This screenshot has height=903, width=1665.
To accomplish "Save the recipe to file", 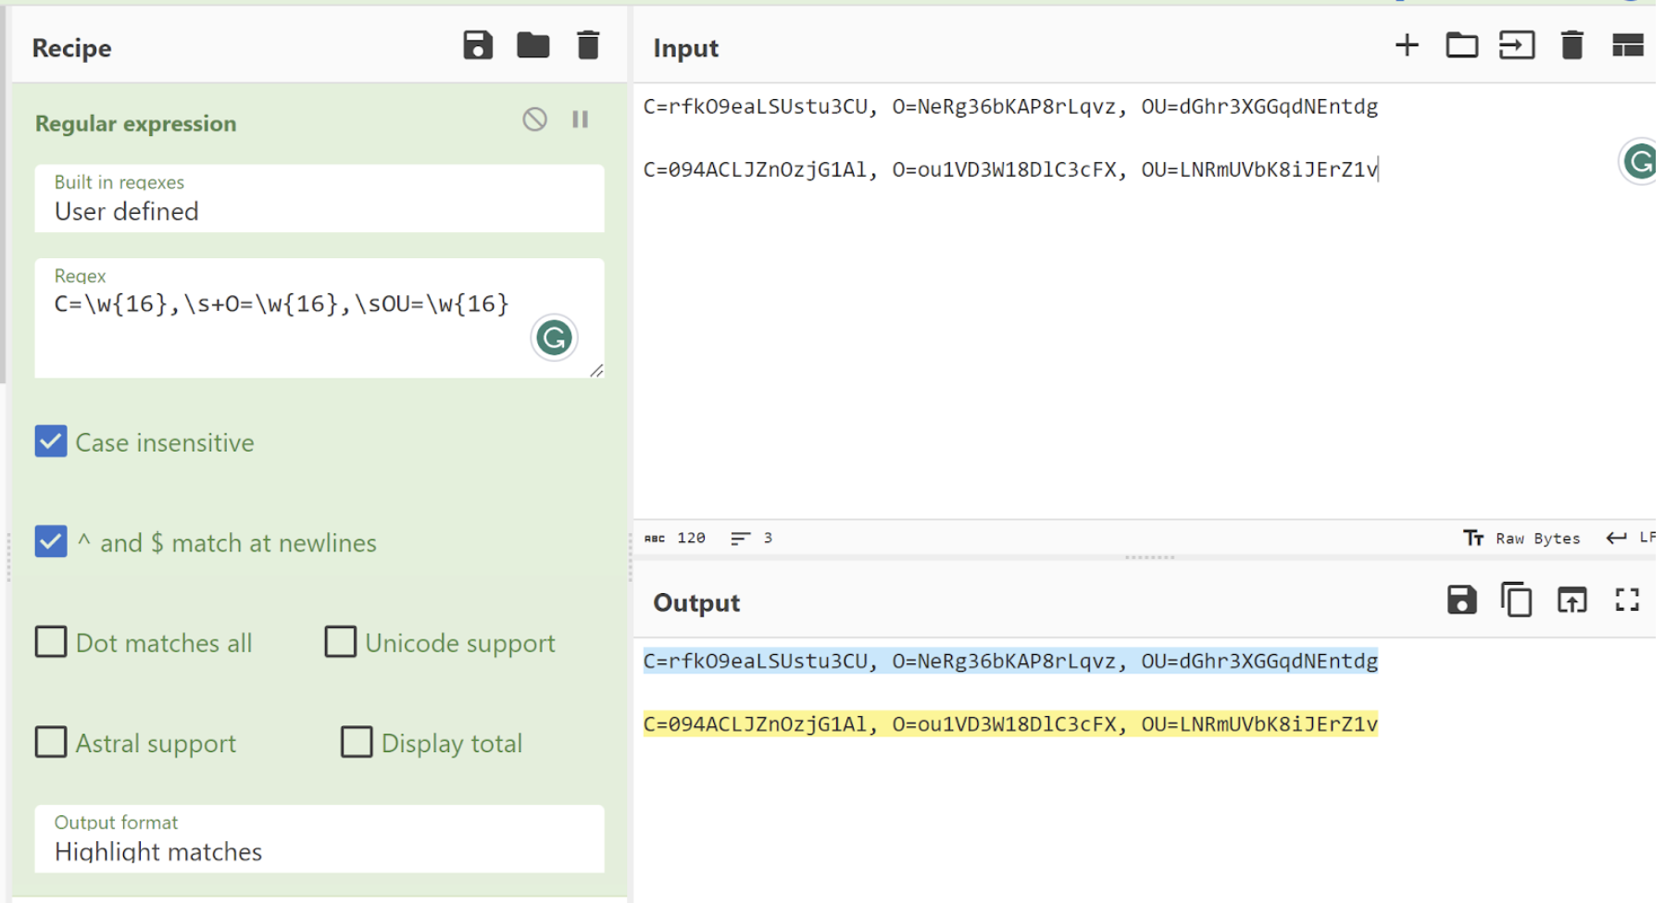I will click(479, 44).
